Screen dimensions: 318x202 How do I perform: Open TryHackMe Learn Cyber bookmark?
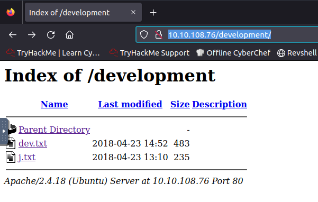point(53,53)
